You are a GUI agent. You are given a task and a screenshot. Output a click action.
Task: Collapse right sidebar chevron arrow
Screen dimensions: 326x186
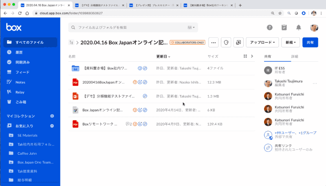[252, 56]
